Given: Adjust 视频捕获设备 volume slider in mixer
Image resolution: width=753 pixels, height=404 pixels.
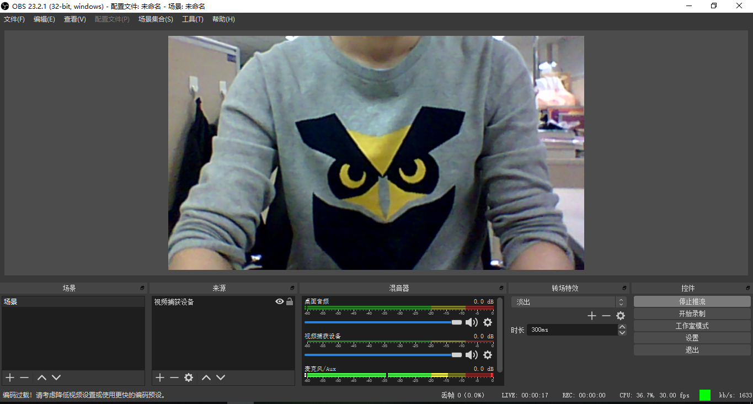Looking at the screenshot, I should [383, 355].
